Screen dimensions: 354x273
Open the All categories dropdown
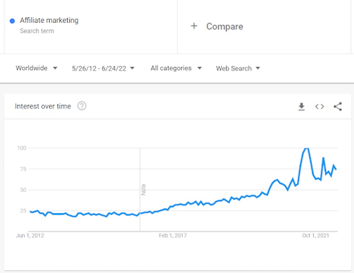tap(176, 68)
